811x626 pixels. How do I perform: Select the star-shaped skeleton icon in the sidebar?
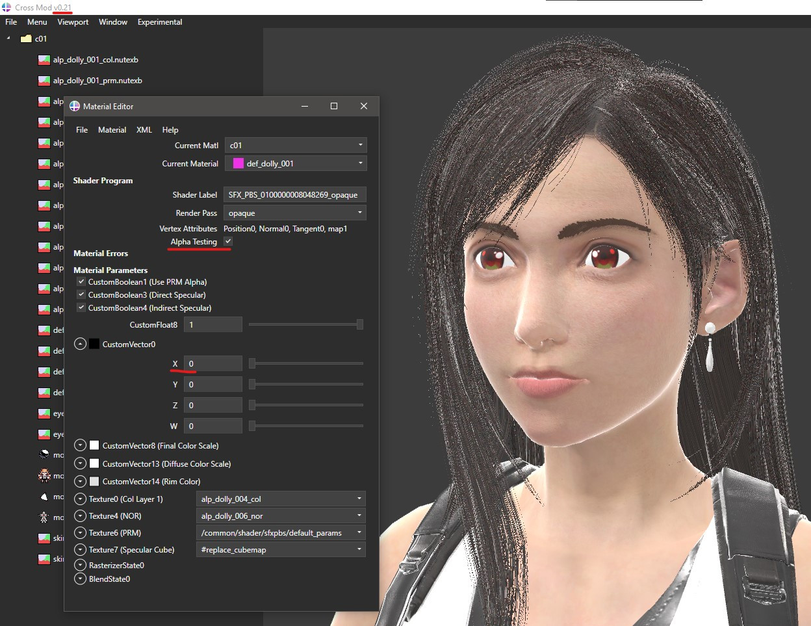point(44,517)
